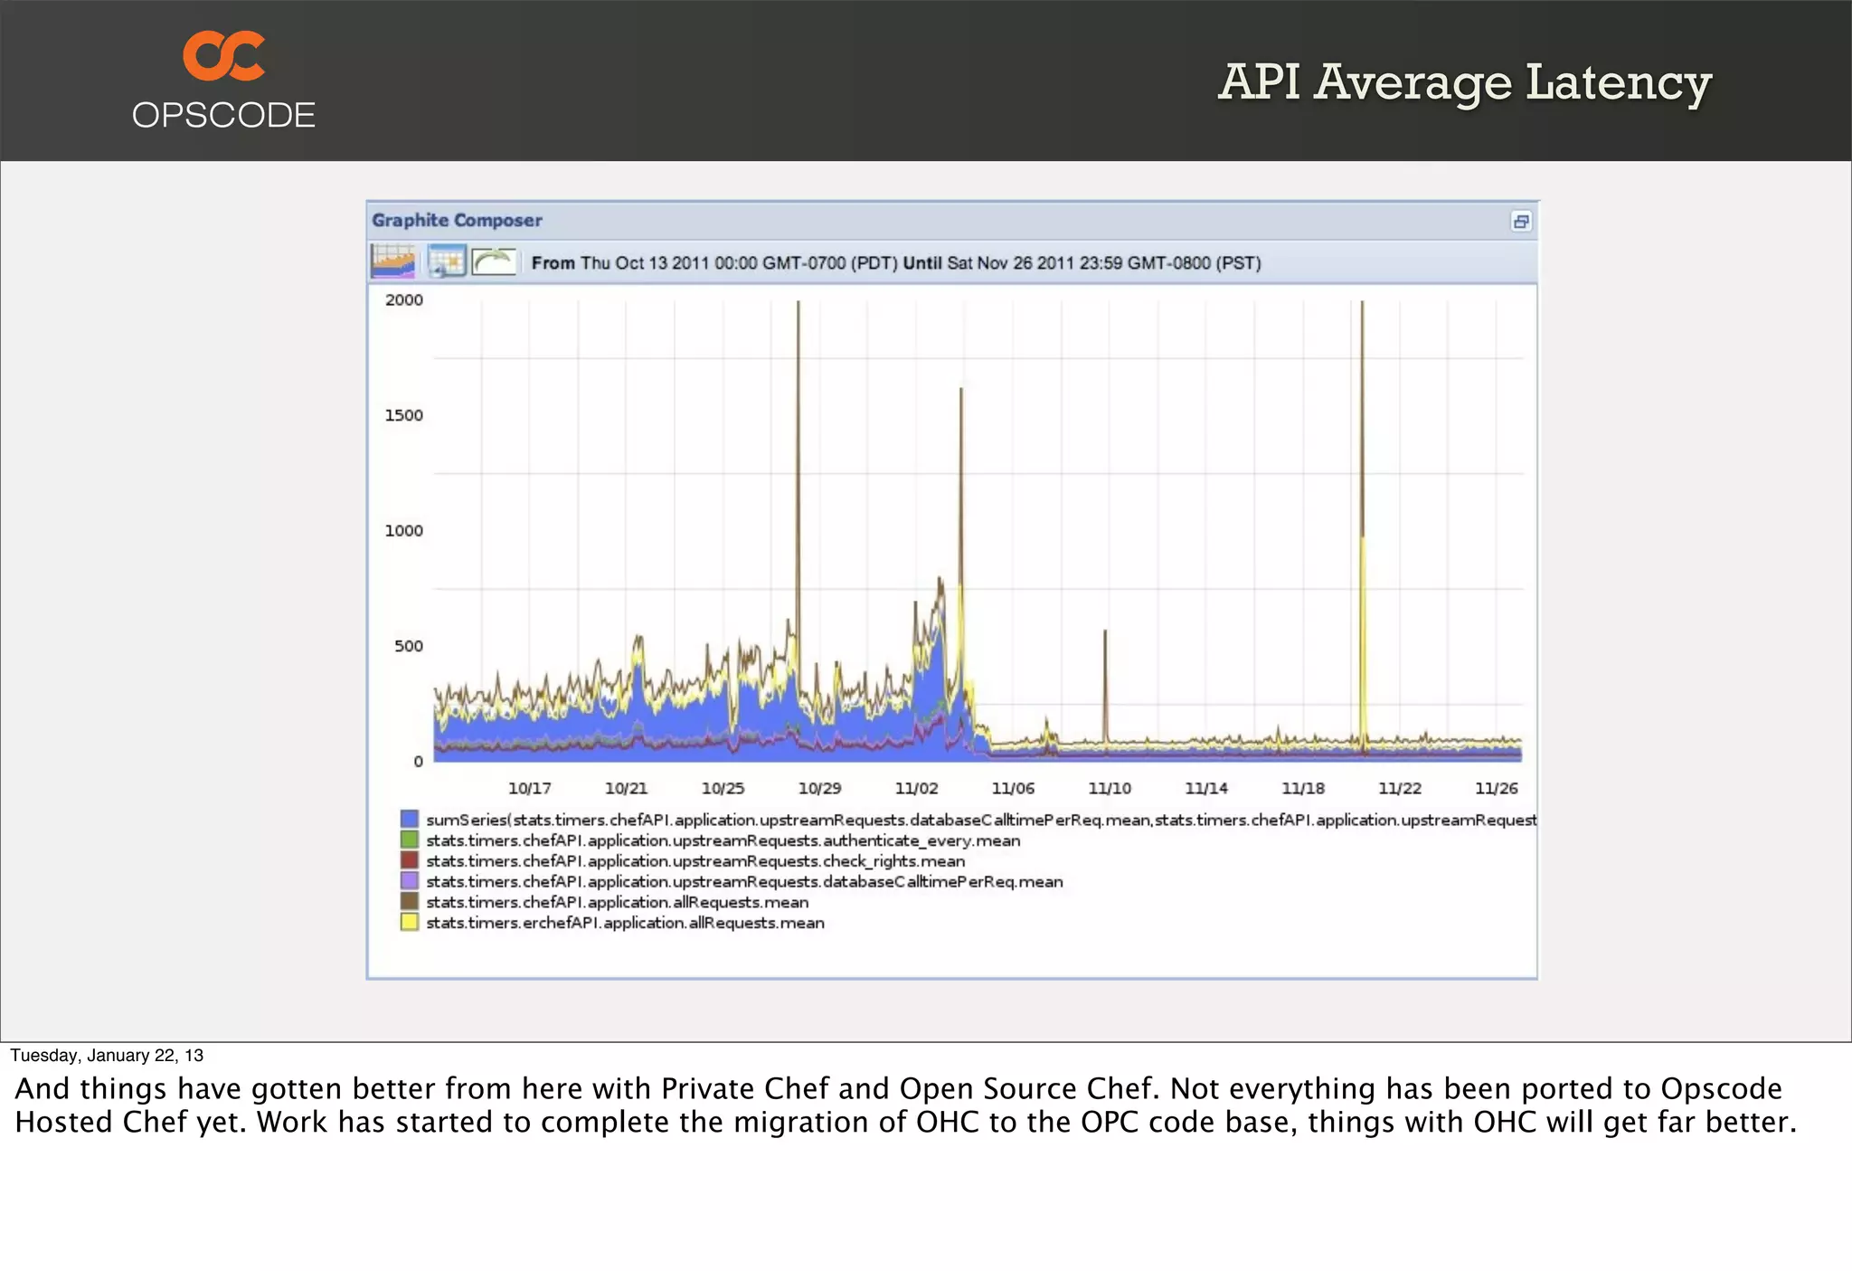Click the blue sumSeries legend swatch
This screenshot has width=1852, height=1271.
(x=410, y=820)
